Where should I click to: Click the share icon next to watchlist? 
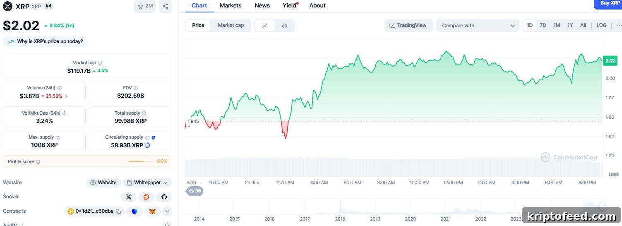(166, 6)
